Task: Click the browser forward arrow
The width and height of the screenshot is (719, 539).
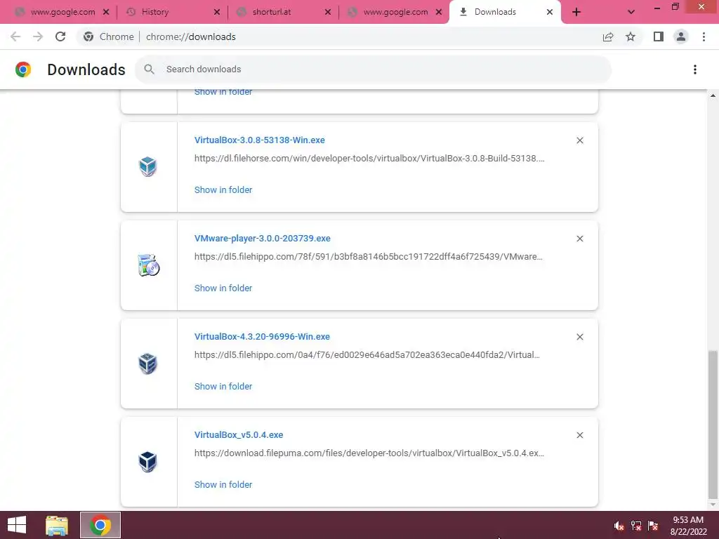Action: 38,36
